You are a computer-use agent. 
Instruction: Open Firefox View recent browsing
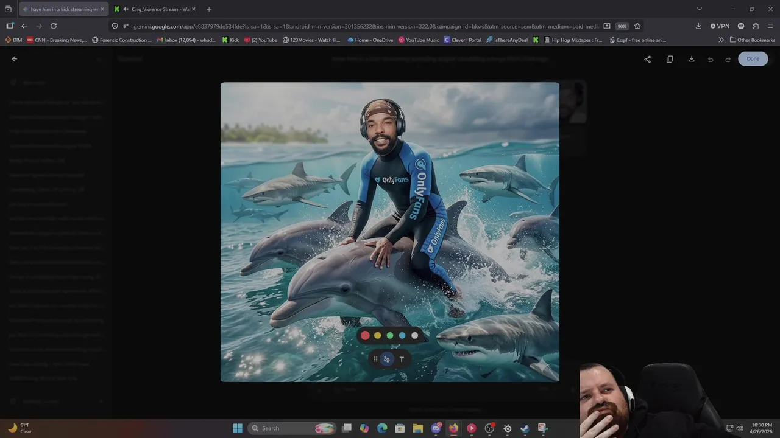(8, 9)
